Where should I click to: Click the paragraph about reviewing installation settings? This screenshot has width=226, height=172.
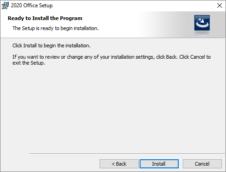tap(111, 60)
